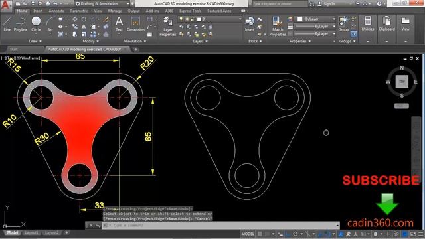Viewport: 425px width, 239px height.
Task: Open Layer Properties manager
Action: coord(168,26)
